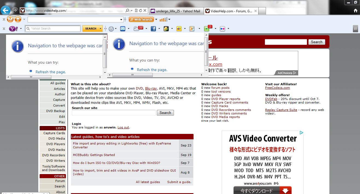Open the eBay toolbar icon
This screenshot has height=194, width=360.
[x=179, y=28]
